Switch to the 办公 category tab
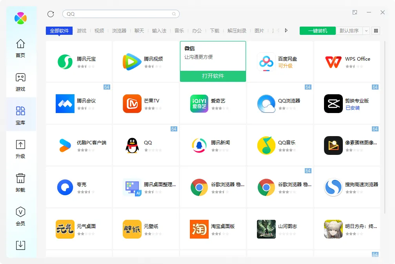 tap(197, 31)
